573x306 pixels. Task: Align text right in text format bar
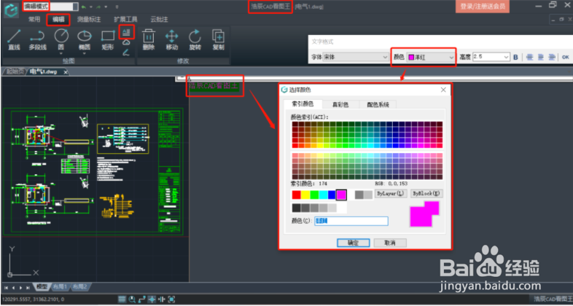click(x=552, y=58)
